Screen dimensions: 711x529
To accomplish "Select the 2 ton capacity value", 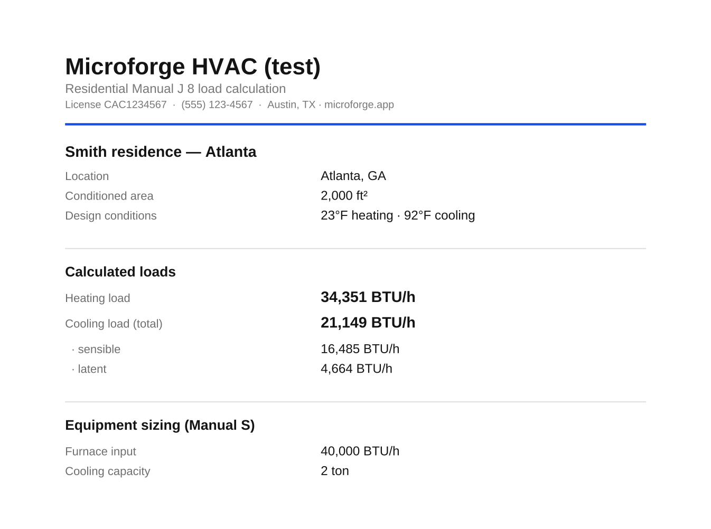I will [335, 471].
